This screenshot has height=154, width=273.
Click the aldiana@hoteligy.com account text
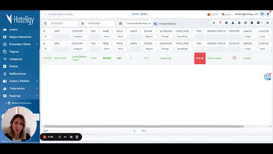[247, 14]
